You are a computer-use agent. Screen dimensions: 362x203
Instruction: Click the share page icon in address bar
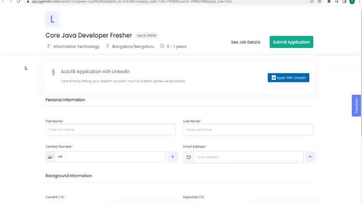point(312,2)
